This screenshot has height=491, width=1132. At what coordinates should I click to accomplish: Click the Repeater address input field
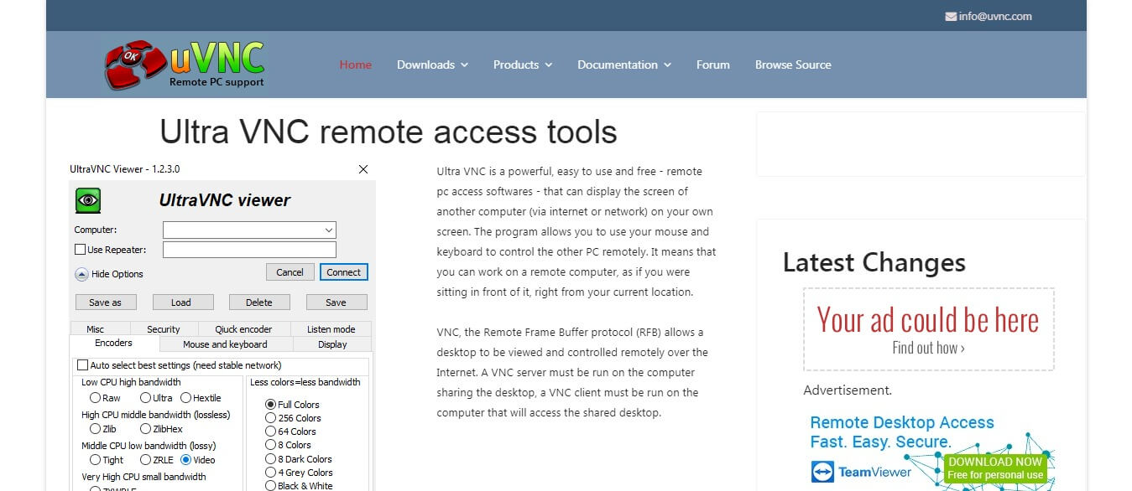pos(249,250)
